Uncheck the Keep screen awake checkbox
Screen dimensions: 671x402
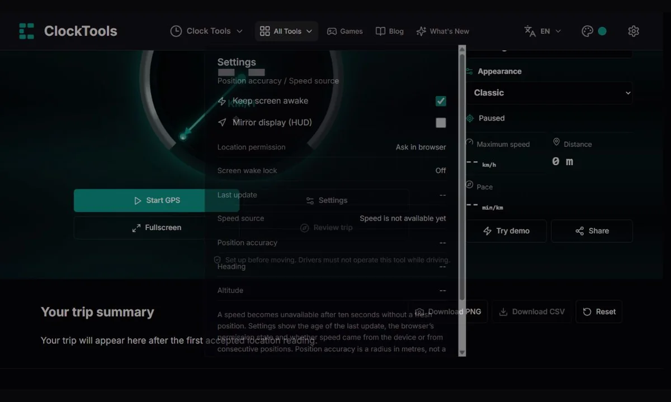coord(441,101)
